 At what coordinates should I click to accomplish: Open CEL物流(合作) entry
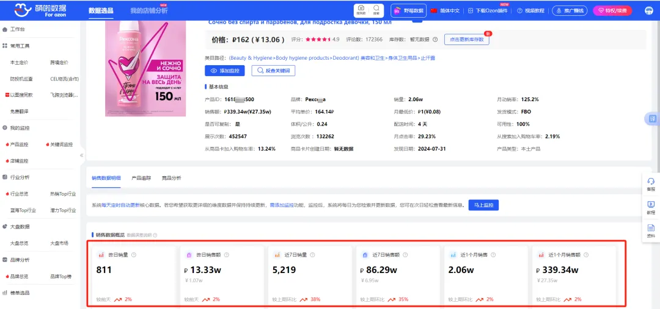(x=64, y=79)
